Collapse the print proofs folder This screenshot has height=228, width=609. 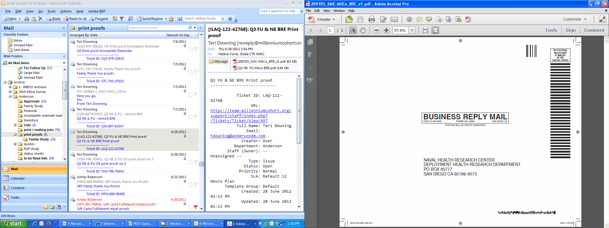click(x=15, y=134)
